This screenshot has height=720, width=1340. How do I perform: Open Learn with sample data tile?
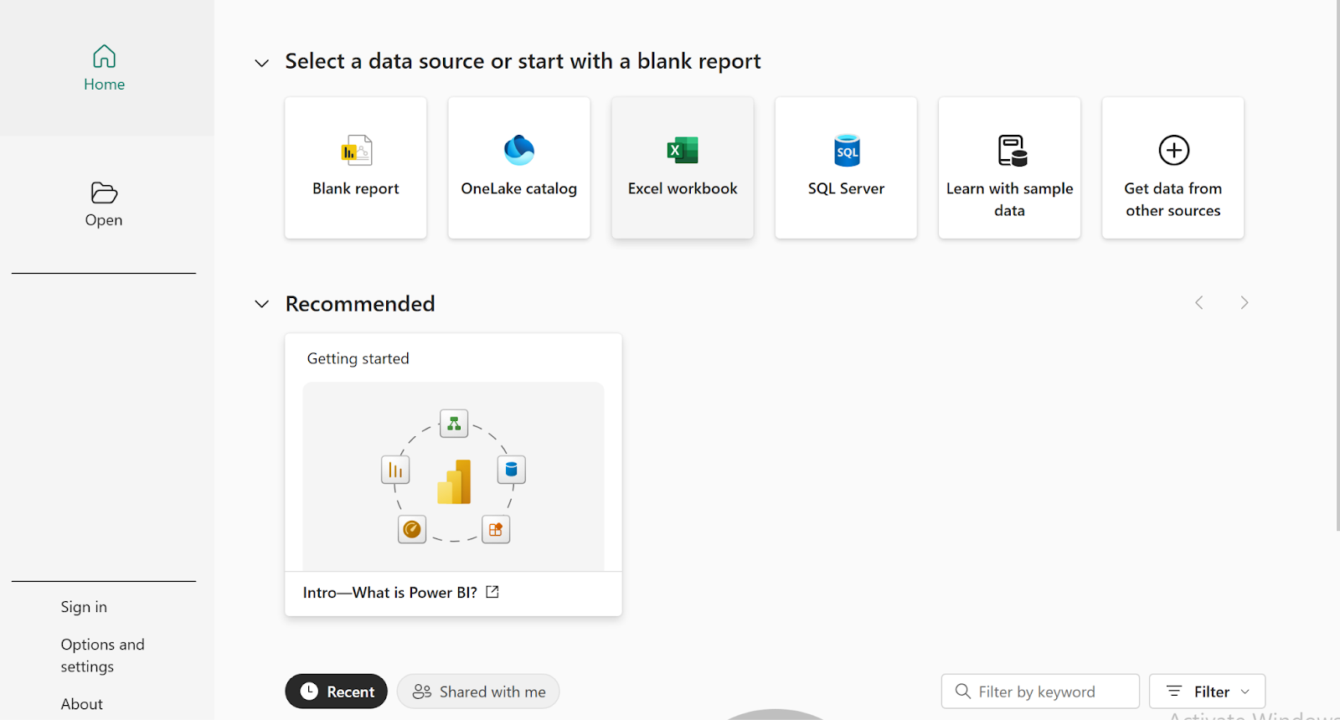1009,167
